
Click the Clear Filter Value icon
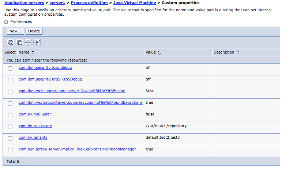pos(37,42)
